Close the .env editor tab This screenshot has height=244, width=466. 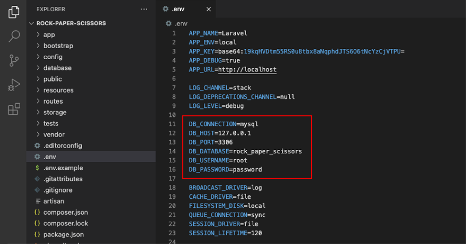pos(208,9)
